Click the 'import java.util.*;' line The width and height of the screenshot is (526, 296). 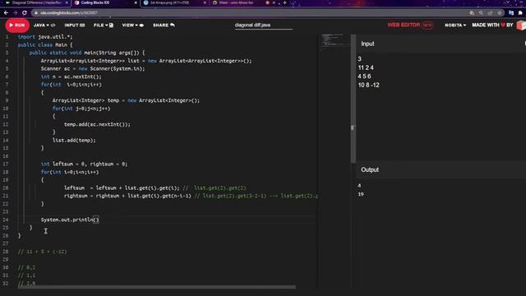(x=45, y=37)
